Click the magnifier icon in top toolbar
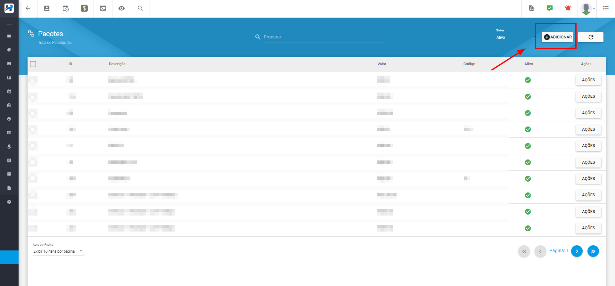This screenshot has height=286, width=615. (140, 8)
